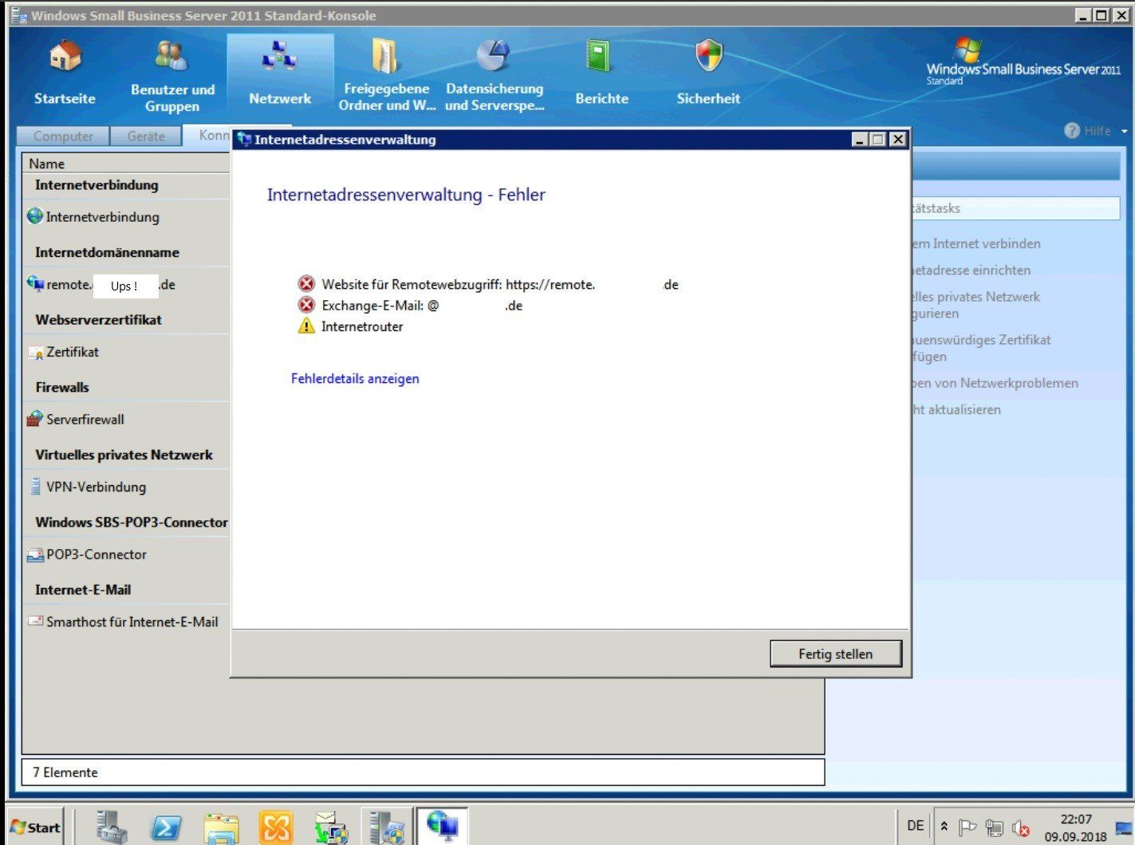The width and height of the screenshot is (1135, 845).
Task: Click the Konnektivitätstasks panel header
Action: (1015, 208)
